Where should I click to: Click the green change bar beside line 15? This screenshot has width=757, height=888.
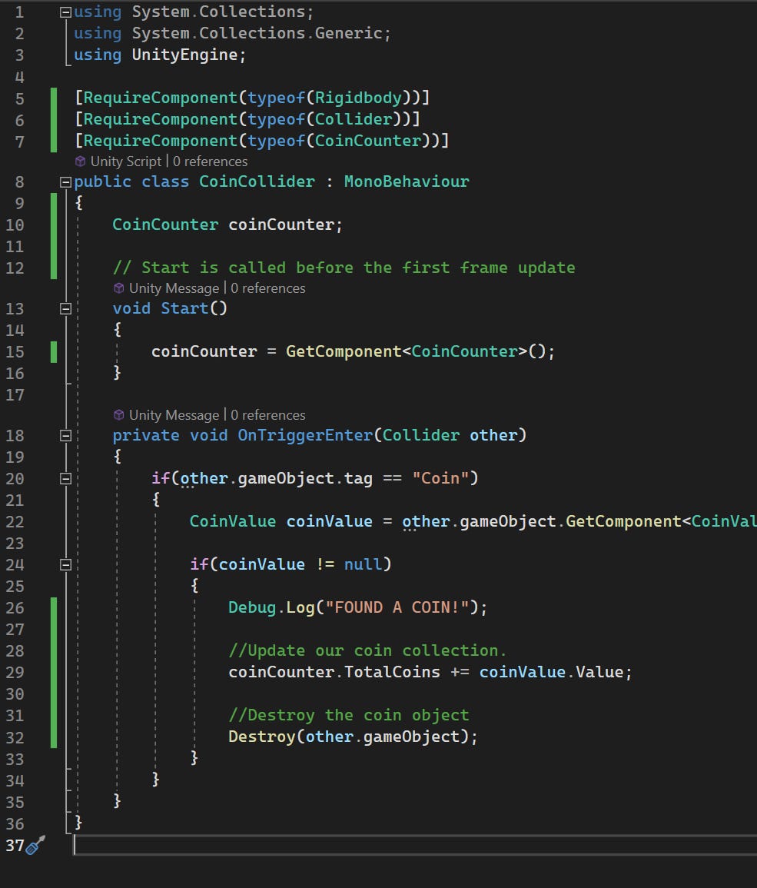[54, 351]
